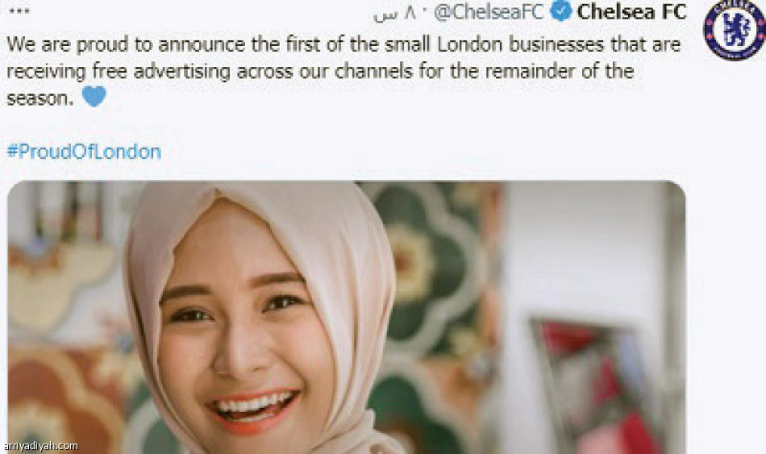Click the Chelsea FC crest profile avatar
The height and width of the screenshot is (454, 766).
click(735, 29)
